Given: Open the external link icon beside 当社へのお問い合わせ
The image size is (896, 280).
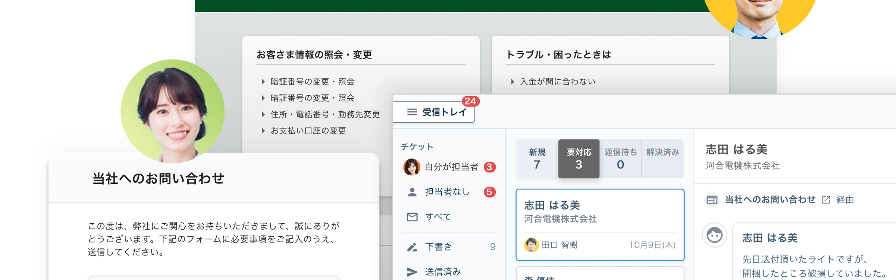Looking at the screenshot, I should 826,200.
